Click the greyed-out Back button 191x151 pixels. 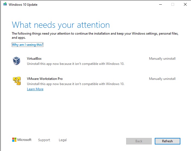[139, 141]
